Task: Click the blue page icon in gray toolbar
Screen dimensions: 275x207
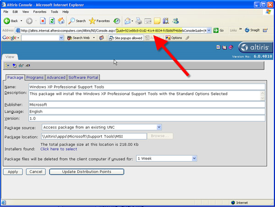Action: tap(14, 65)
